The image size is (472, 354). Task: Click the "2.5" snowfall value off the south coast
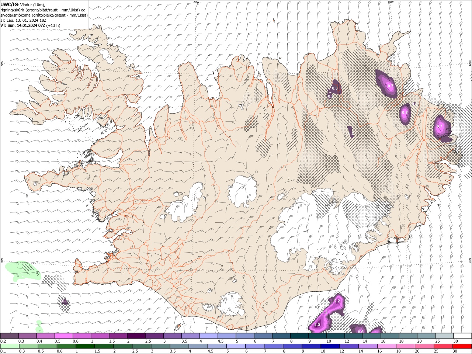[317, 324]
